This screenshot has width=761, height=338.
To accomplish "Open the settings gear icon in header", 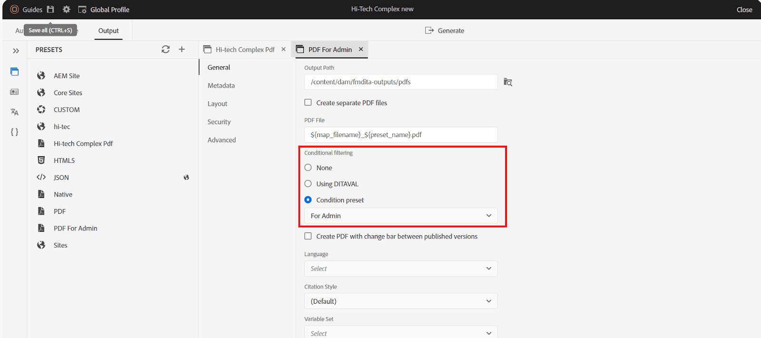I will [x=67, y=10].
